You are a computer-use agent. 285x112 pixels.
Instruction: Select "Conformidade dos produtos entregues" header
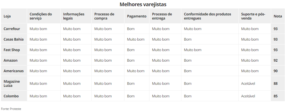point(207,16)
